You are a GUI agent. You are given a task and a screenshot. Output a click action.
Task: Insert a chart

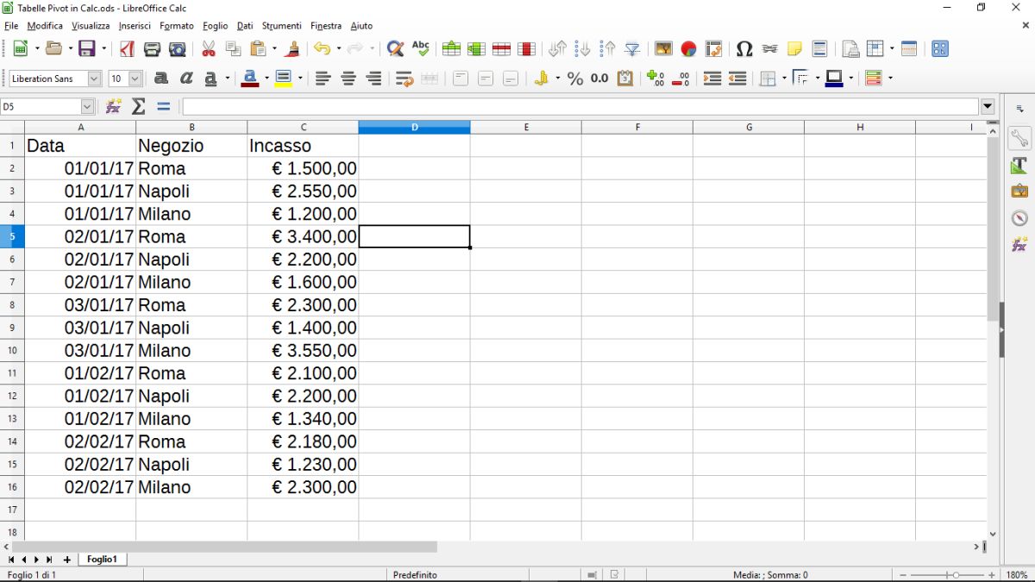(688, 49)
